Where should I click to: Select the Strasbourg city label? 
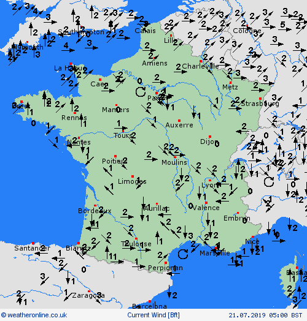coord(260,104)
